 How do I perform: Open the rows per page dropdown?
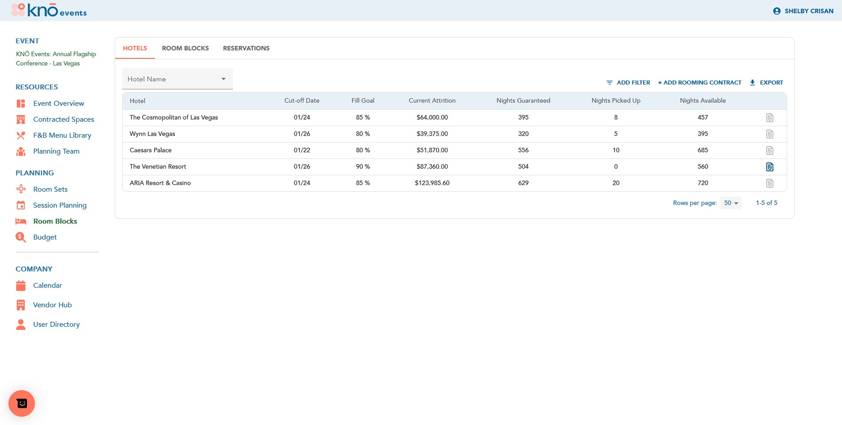tap(731, 203)
